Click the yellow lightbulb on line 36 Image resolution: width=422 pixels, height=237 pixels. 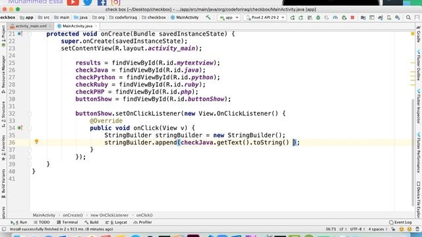[37, 142]
